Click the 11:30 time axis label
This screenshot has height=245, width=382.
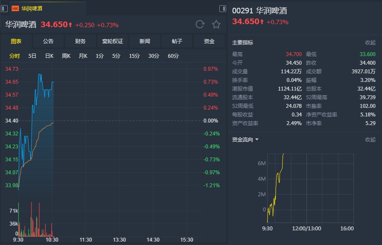click(x=86, y=240)
